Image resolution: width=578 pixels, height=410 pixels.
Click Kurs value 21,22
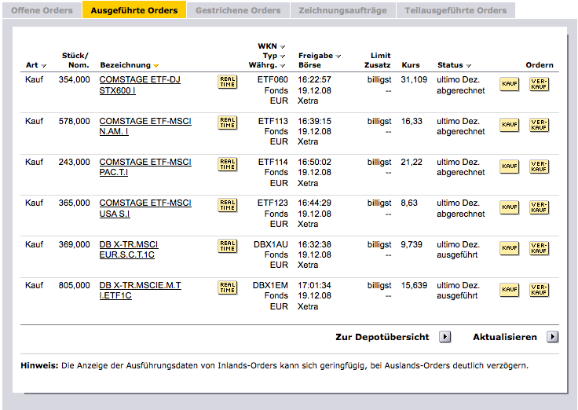[x=412, y=163]
